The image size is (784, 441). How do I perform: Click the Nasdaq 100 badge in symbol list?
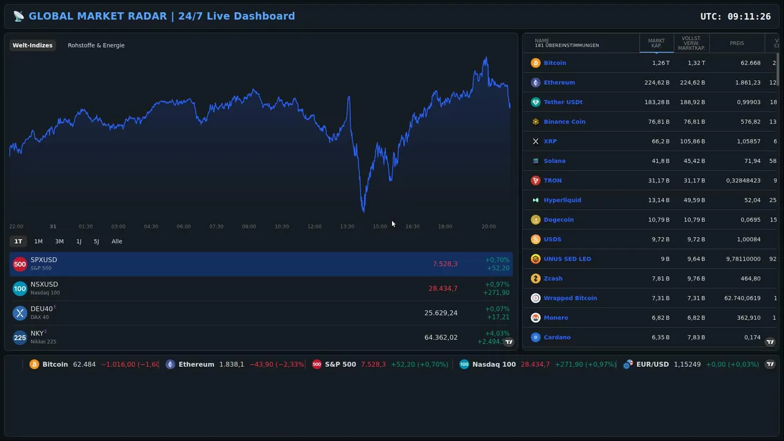[20, 288]
